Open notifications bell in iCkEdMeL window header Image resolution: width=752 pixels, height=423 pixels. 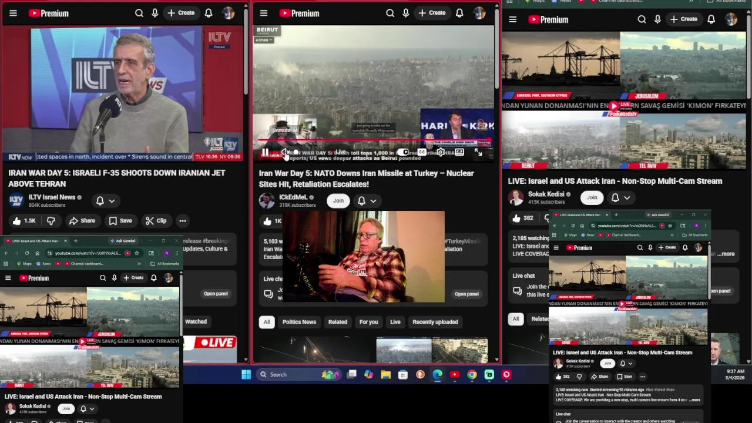pyautogui.click(x=459, y=13)
